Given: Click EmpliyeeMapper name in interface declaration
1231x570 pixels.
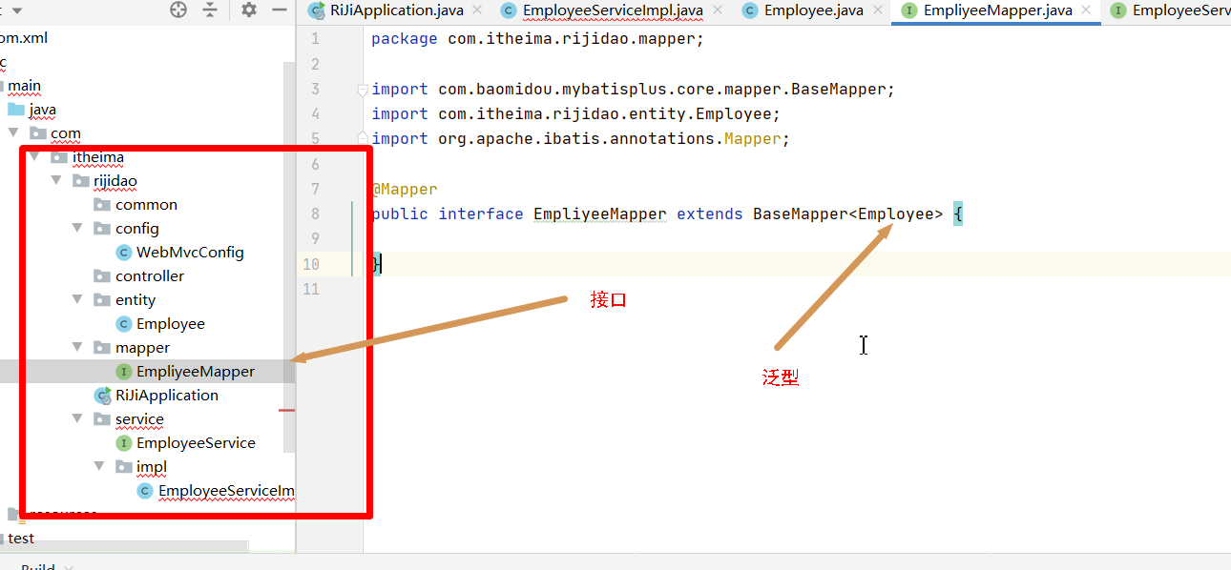Looking at the screenshot, I should click(600, 214).
